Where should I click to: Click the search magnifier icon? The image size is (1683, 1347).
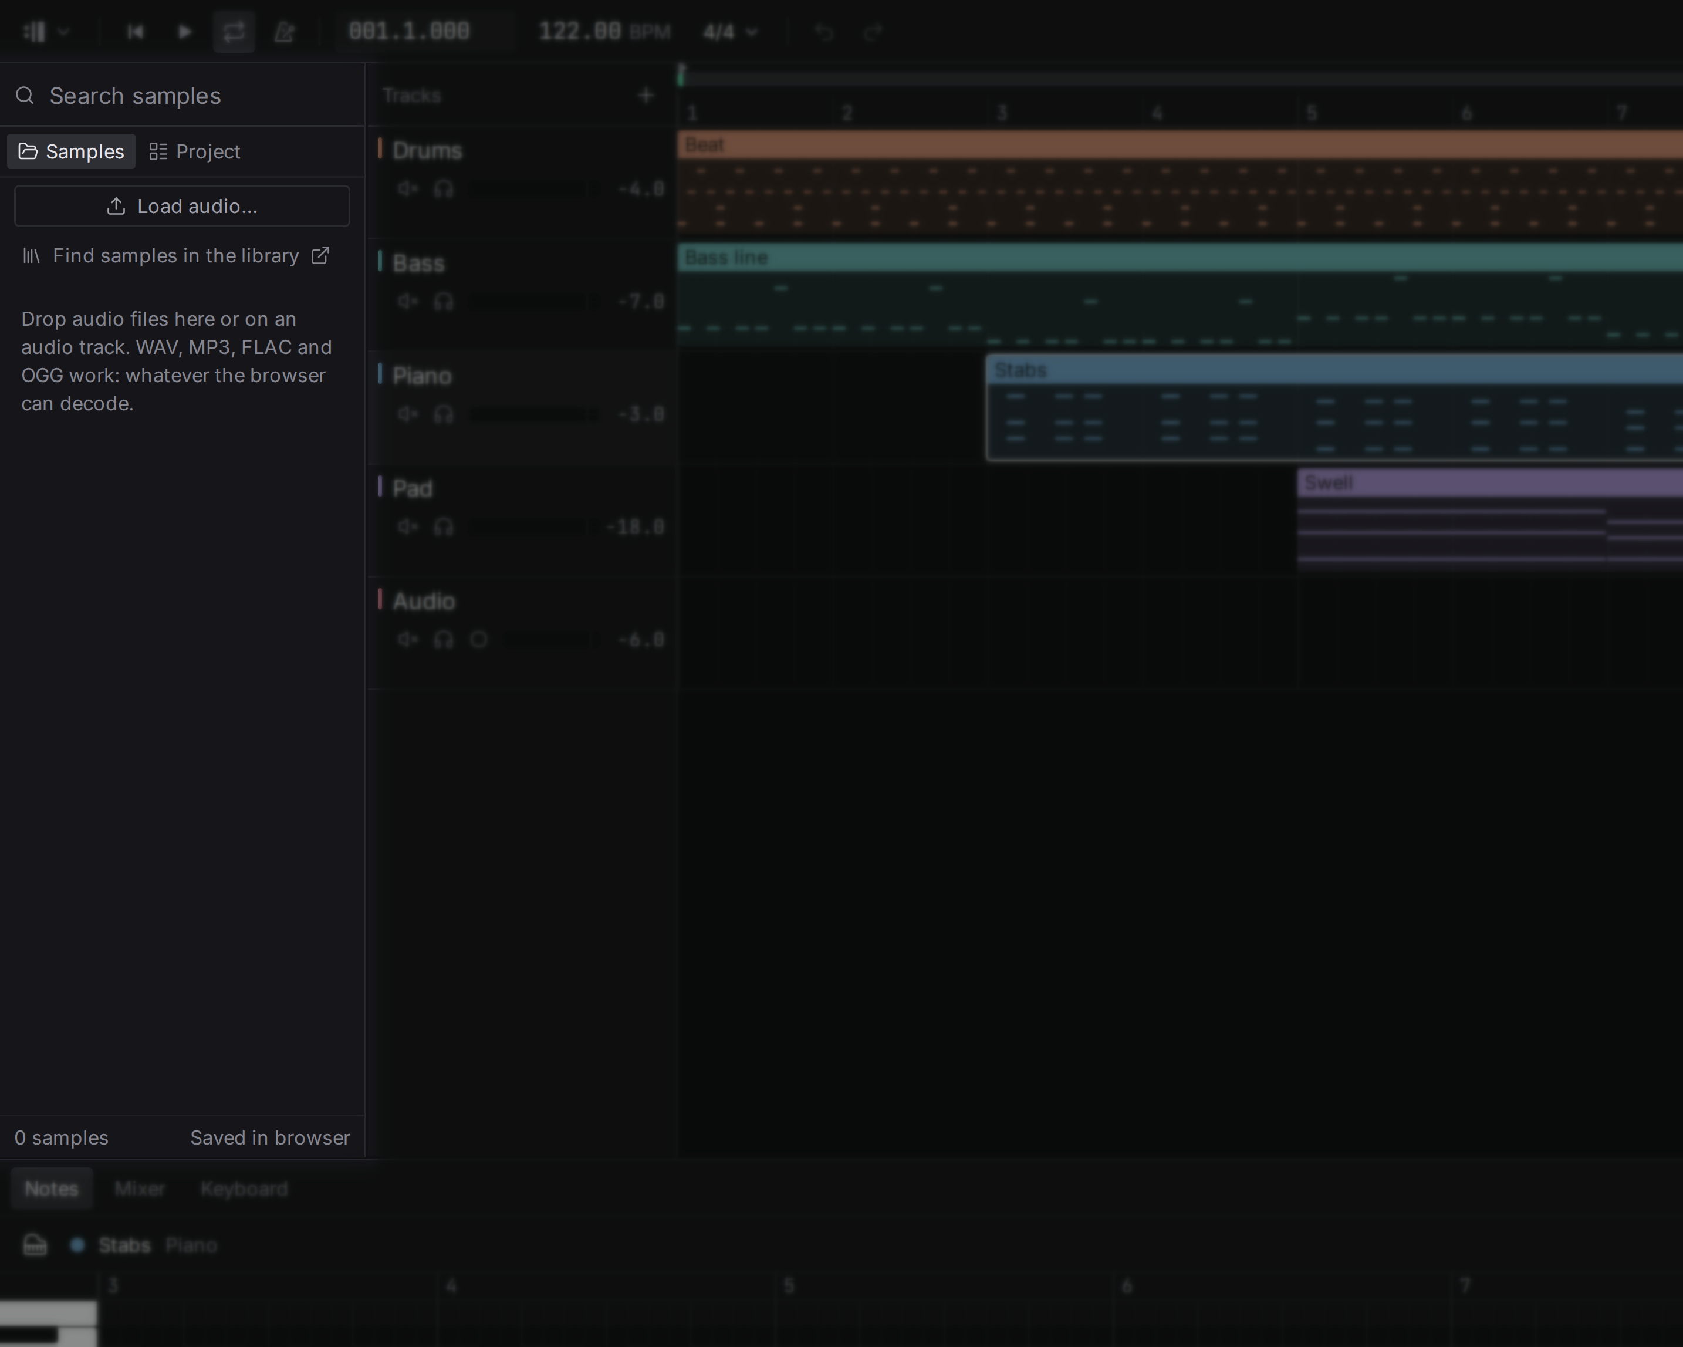pos(25,95)
